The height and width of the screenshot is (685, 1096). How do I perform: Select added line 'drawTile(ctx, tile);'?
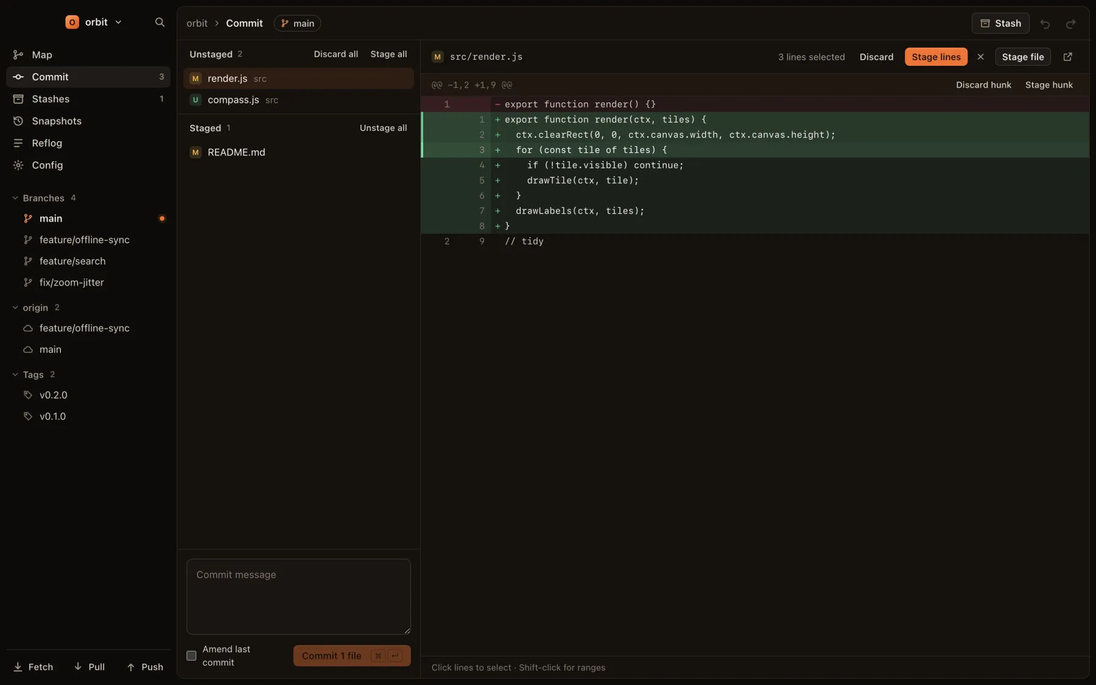(755, 180)
